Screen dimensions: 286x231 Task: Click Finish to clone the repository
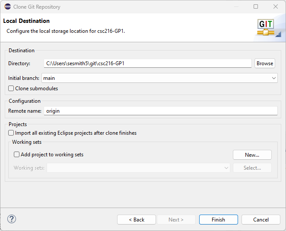pos(219,219)
